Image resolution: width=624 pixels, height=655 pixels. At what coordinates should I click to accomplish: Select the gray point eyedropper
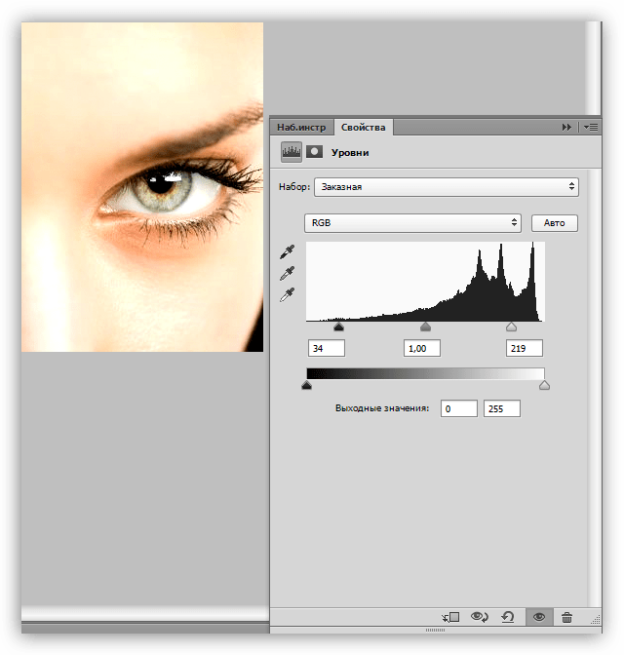(x=287, y=274)
